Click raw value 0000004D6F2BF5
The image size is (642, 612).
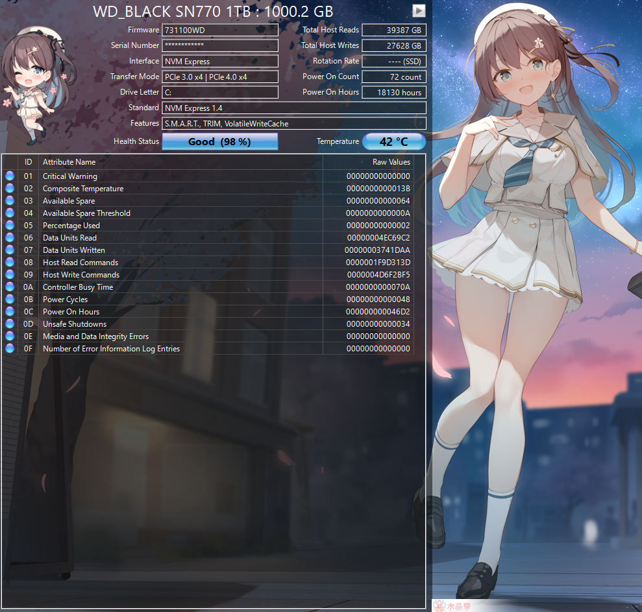click(378, 274)
